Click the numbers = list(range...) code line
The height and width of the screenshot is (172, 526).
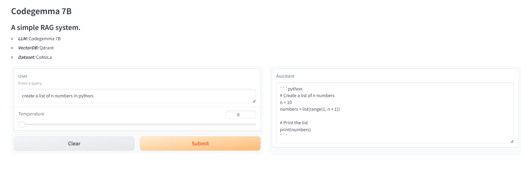pos(310,109)
